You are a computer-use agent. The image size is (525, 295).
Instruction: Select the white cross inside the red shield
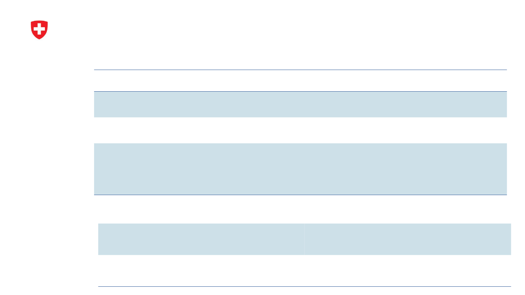click(x=39, y=29)
